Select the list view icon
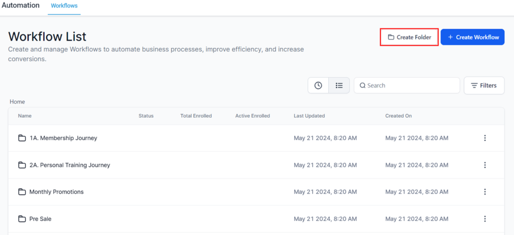The image size is (514, 235). (339, 86)
